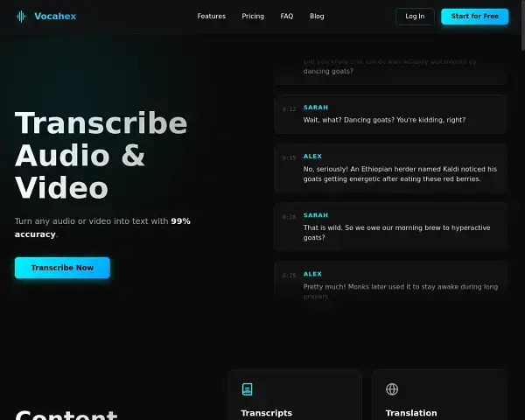The image size is (525, 420).
Task: Hit the Transcribe Now button
Action: click(x=62, y=268)
